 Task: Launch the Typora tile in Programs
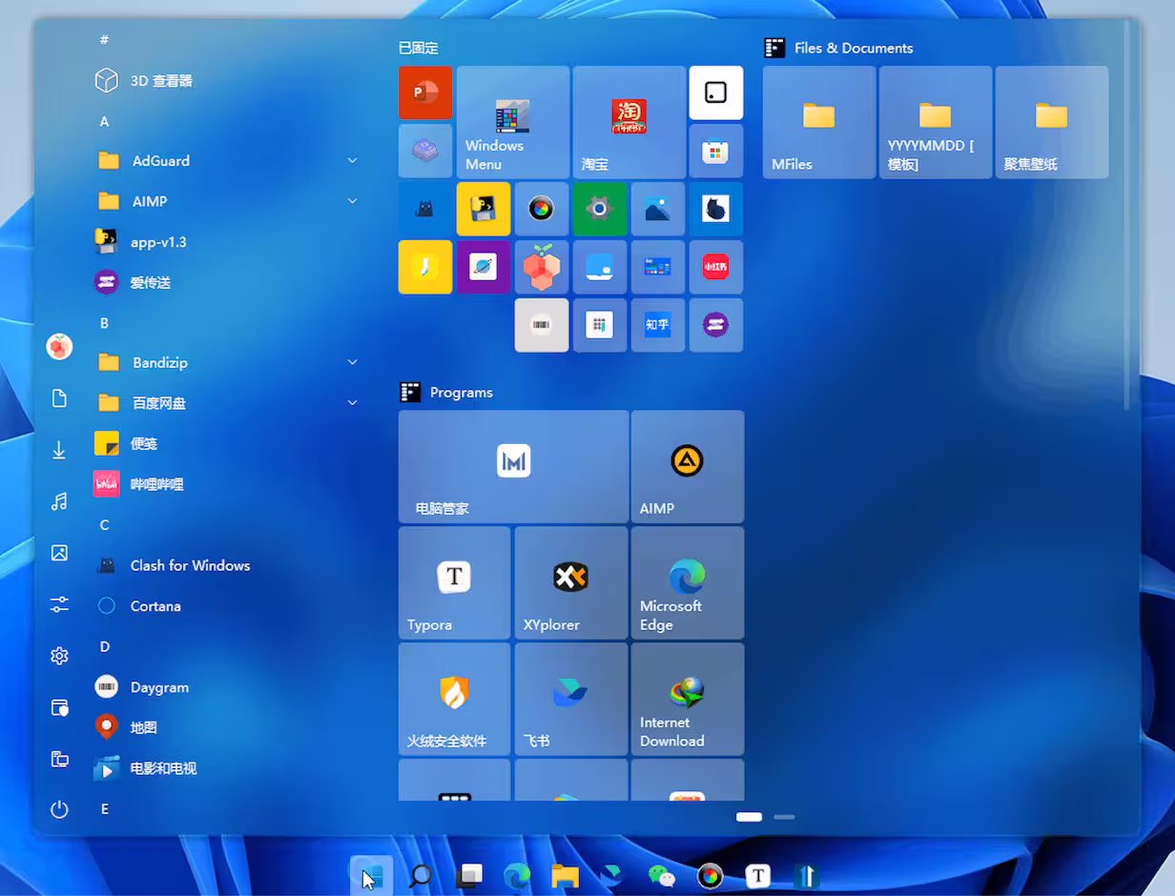455,583
